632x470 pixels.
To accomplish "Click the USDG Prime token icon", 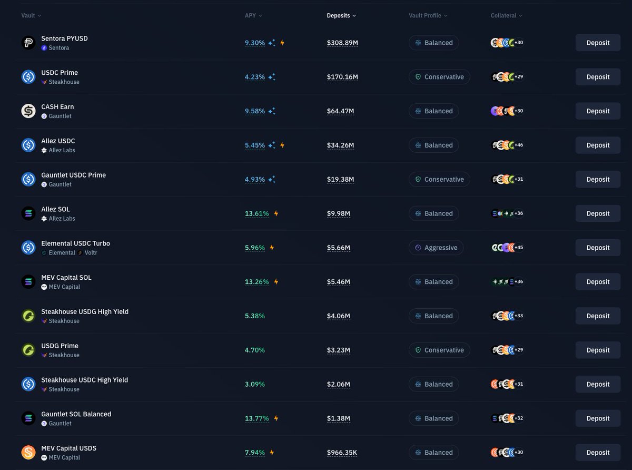I will click(28, 350).
